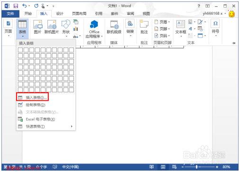
Task: Click the top-left cell of table grid
Action: [x=20, y=50]
